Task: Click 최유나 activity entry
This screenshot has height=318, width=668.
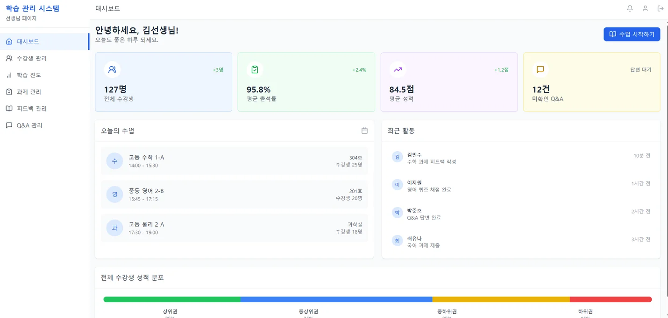Action: click(x=521, y=242)
